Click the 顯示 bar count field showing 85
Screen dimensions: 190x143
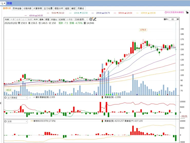tap(173, 19)
